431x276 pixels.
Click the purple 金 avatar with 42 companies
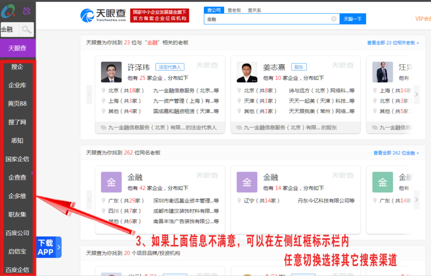[111, 182]
